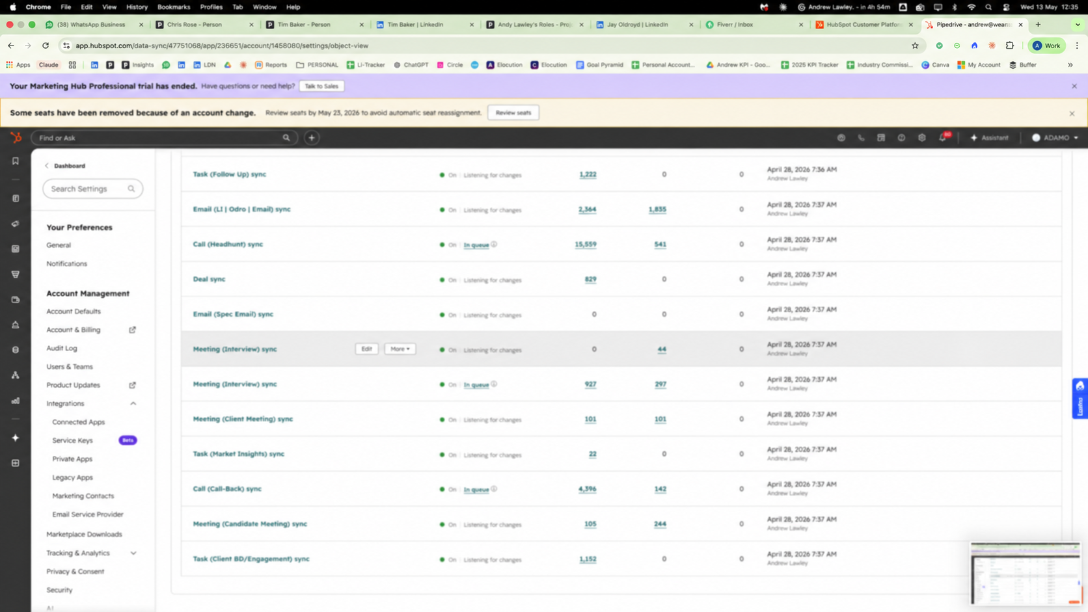Open Task (Client BD/Engagement) sync
The width and height of the screenshot is (1088, 612).
tap(251, 559)
